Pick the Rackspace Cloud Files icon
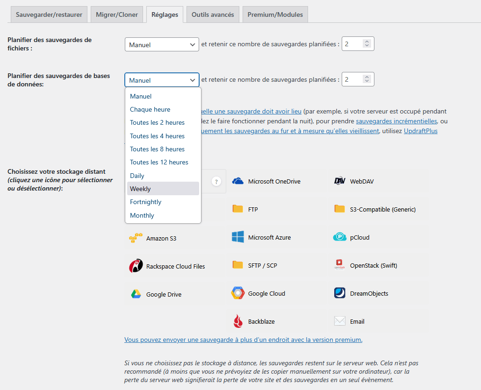Image resolution: width=481 pixels, height=390 pixels. tap(136, 266)
